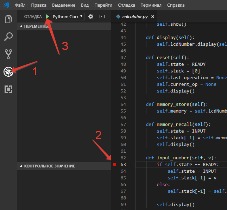Close the calculator.py tab
The height and width of the screenshot is (210, 227).
tap(153, 17)
